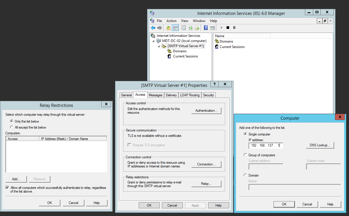Click the DNS Lookup button
This screenshot has height=216, width=349.
[320, 145]
